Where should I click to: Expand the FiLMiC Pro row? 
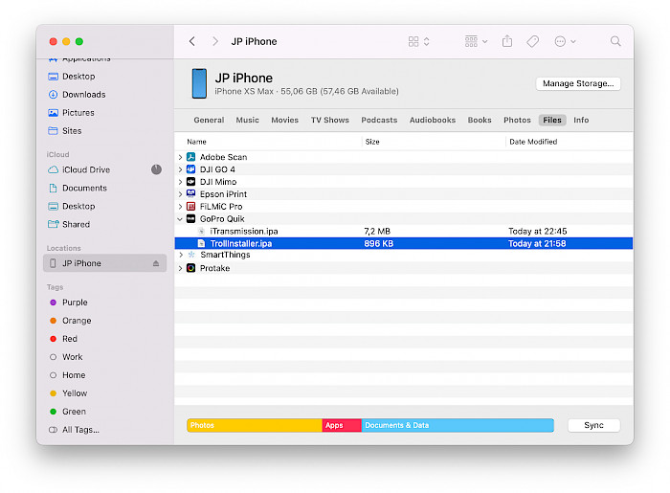(180, 207)
